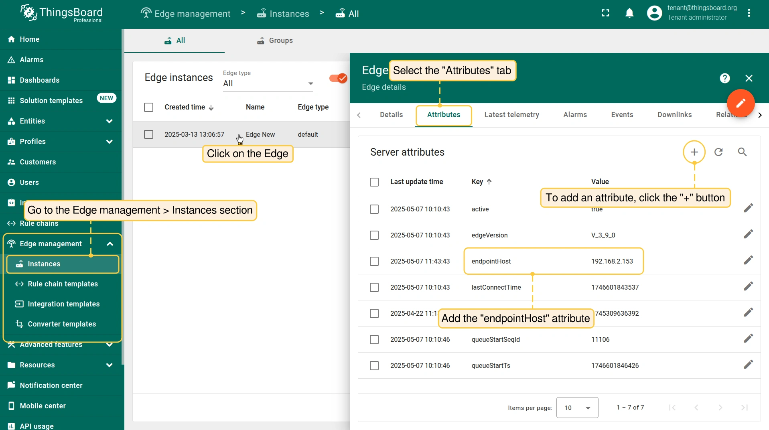Click the notifications bell icon
This screenshot has width=769, height=430.
[629, 13]
